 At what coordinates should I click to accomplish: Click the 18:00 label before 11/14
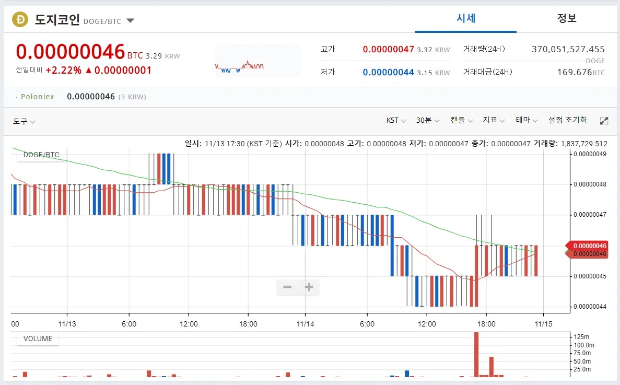[248, 324]
